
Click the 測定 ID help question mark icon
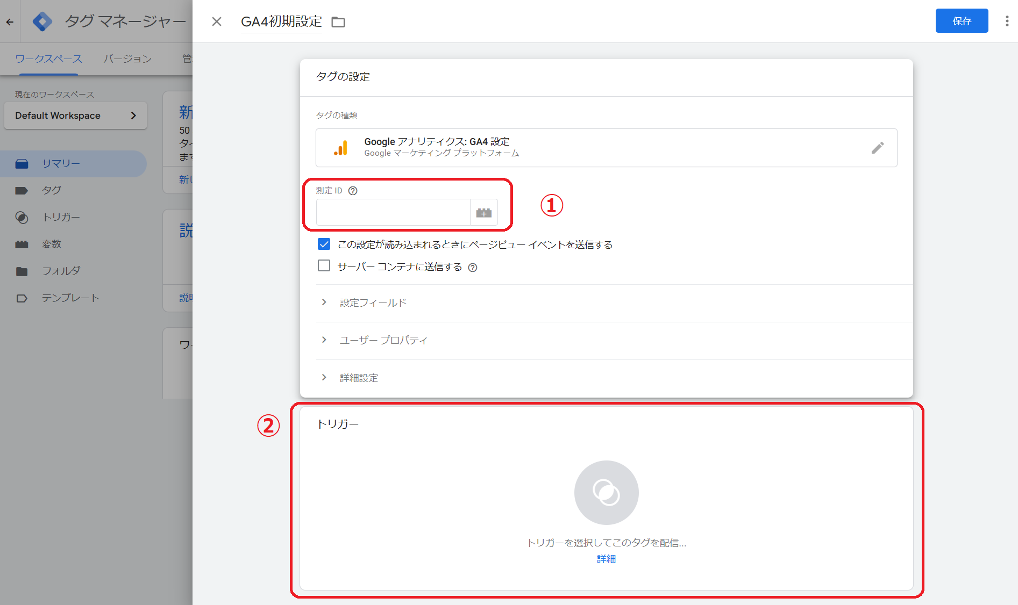point(353,191)
